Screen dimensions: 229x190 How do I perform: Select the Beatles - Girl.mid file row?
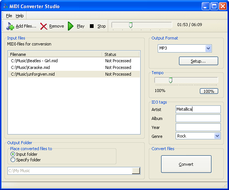pos(34,61)
